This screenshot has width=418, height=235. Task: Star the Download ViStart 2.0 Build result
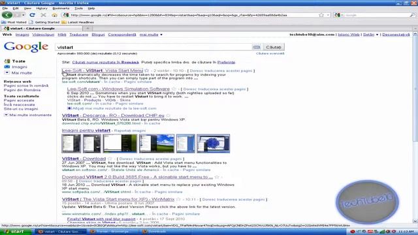tap(217, 177)
